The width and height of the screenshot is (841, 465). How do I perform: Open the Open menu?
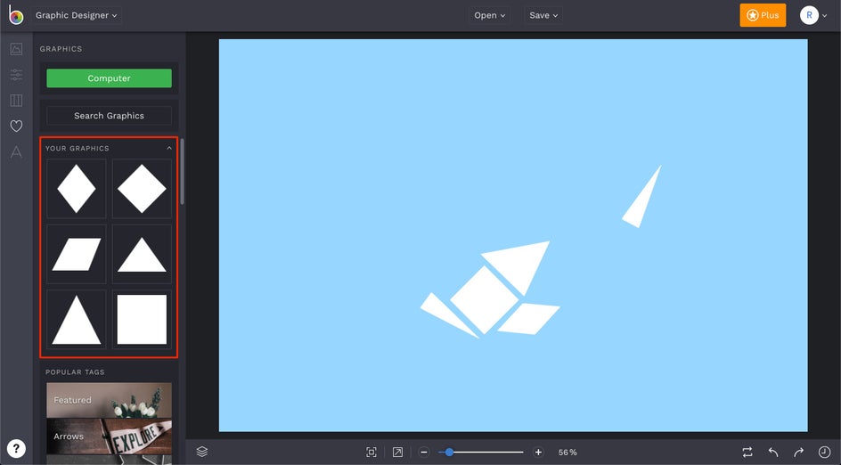490,15
